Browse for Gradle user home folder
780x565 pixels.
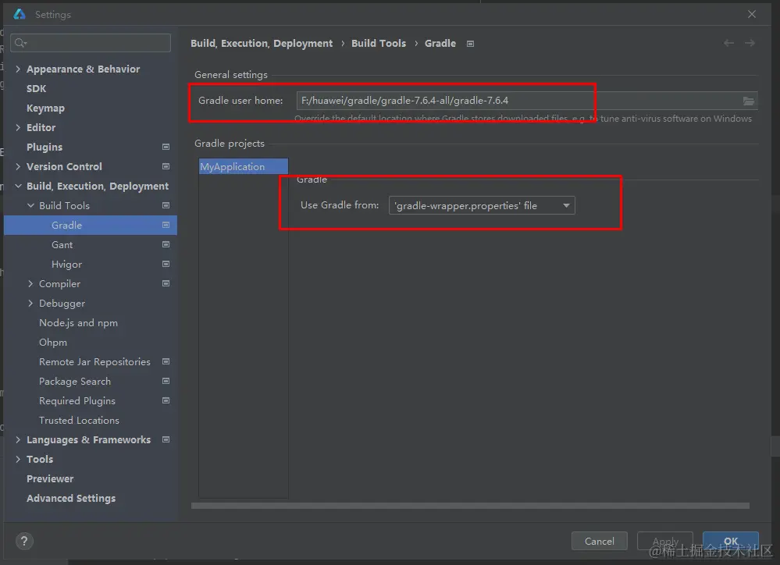(x=748, y=100)
